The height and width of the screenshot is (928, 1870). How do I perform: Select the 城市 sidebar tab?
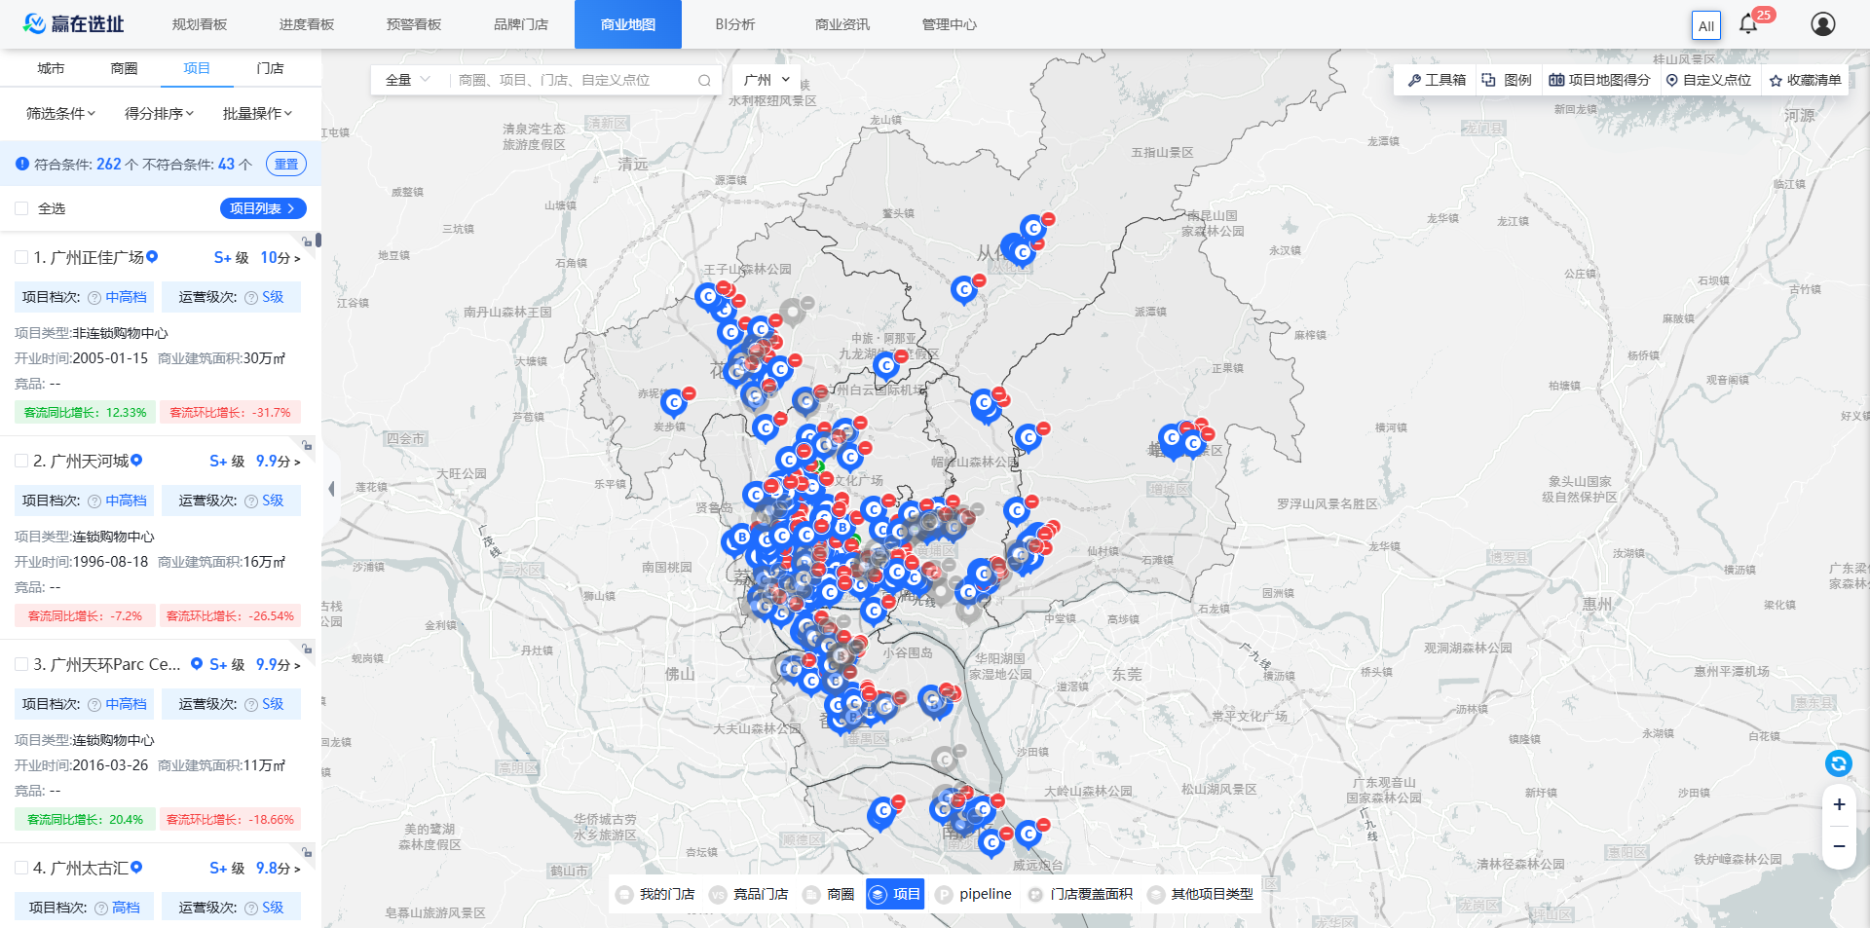click(x=51, y=68)
